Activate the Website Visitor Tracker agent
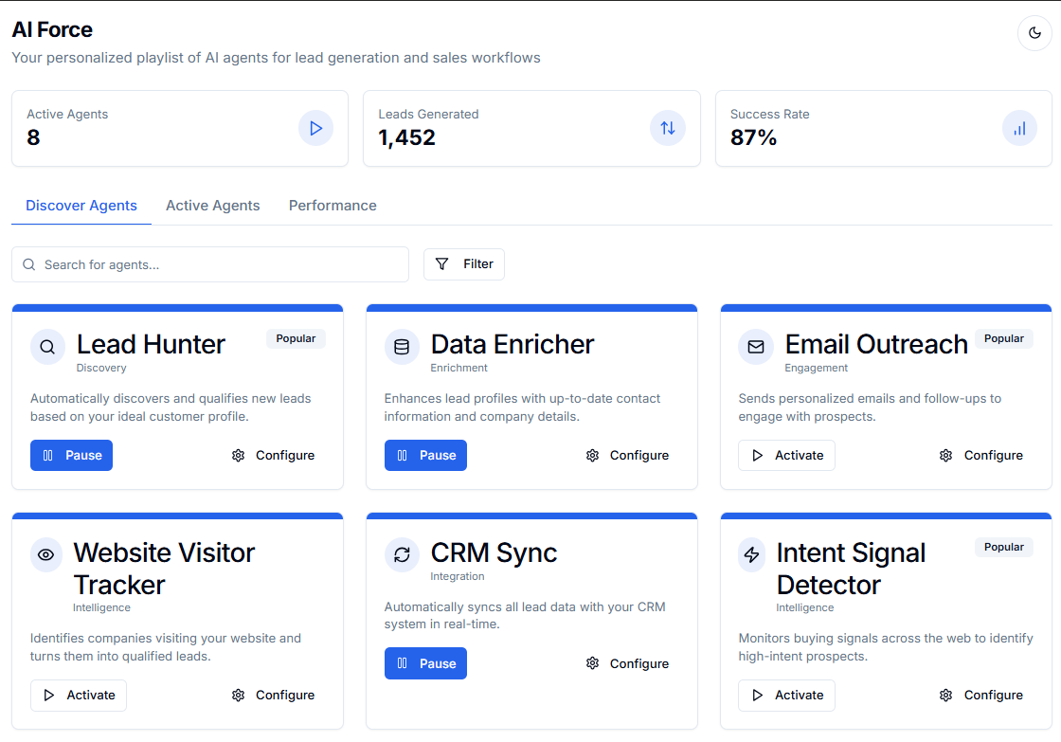 click(79, 696)
